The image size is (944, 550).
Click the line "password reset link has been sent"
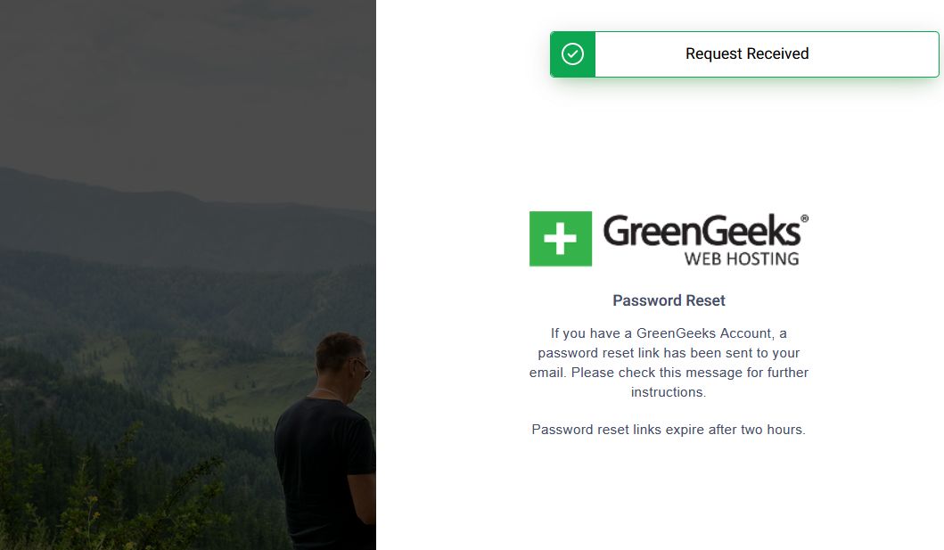[x=669, y=353]
